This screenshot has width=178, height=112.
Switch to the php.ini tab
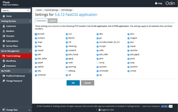coord(53,21)
